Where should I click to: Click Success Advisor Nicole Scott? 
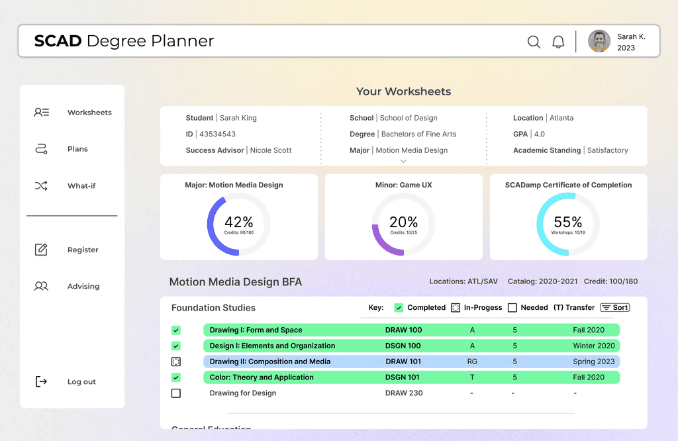click(238, 150)
